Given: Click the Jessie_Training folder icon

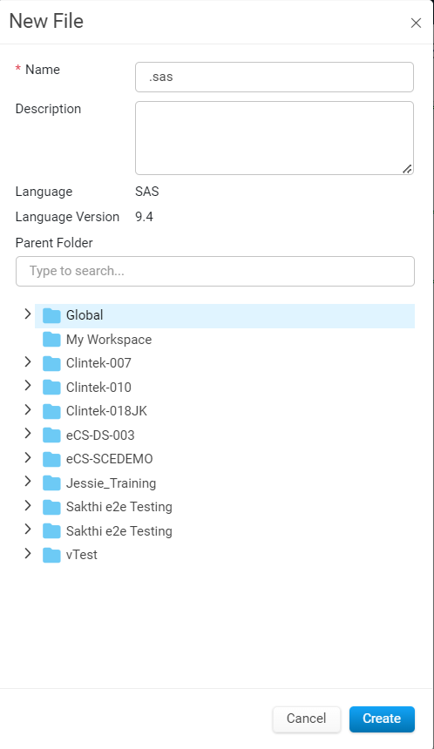Looking at the screenshot, I should (x=51, y=483).
